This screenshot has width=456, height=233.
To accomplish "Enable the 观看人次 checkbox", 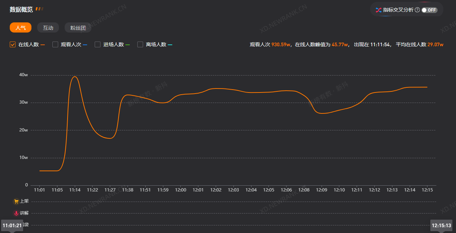I will (55, 44).
